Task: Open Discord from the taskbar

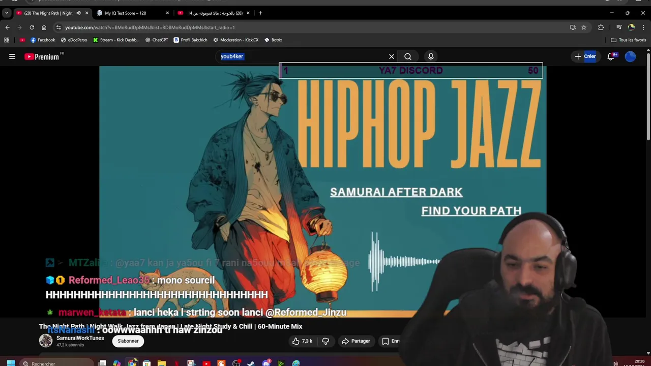Action: (x=266, y=363)
